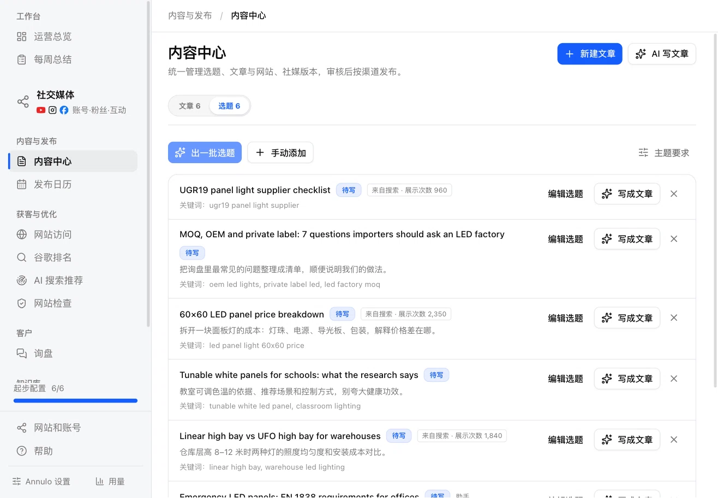Screen dimensions: 718x498
Task: Open Annulo 设置 at sidebar bottom
Action: [41, 482]
